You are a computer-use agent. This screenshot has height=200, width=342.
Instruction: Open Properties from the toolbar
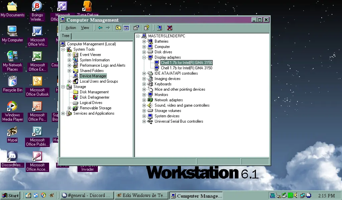(136, 28)
